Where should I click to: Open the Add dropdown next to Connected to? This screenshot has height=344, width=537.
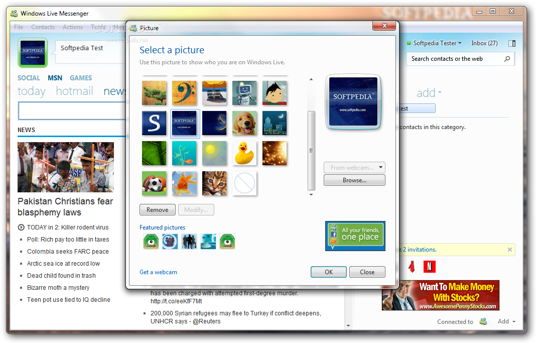click(506, 321)
